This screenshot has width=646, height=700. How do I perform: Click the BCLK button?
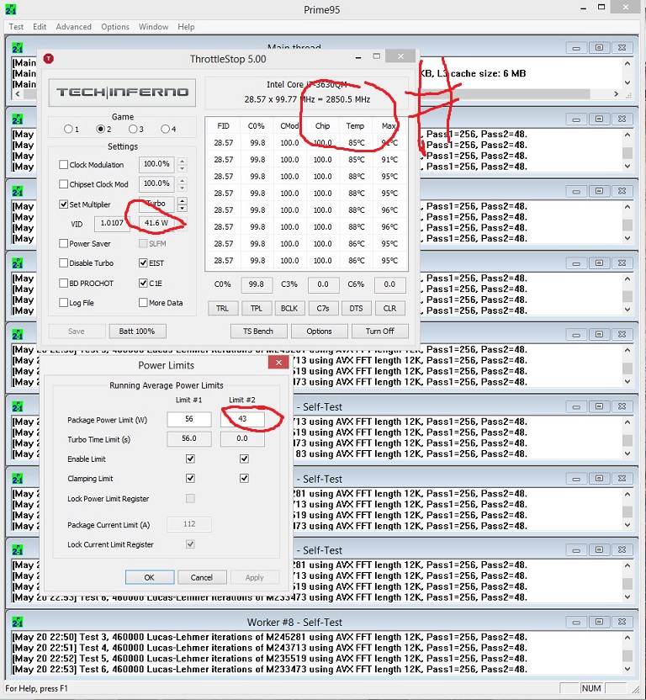289,309
